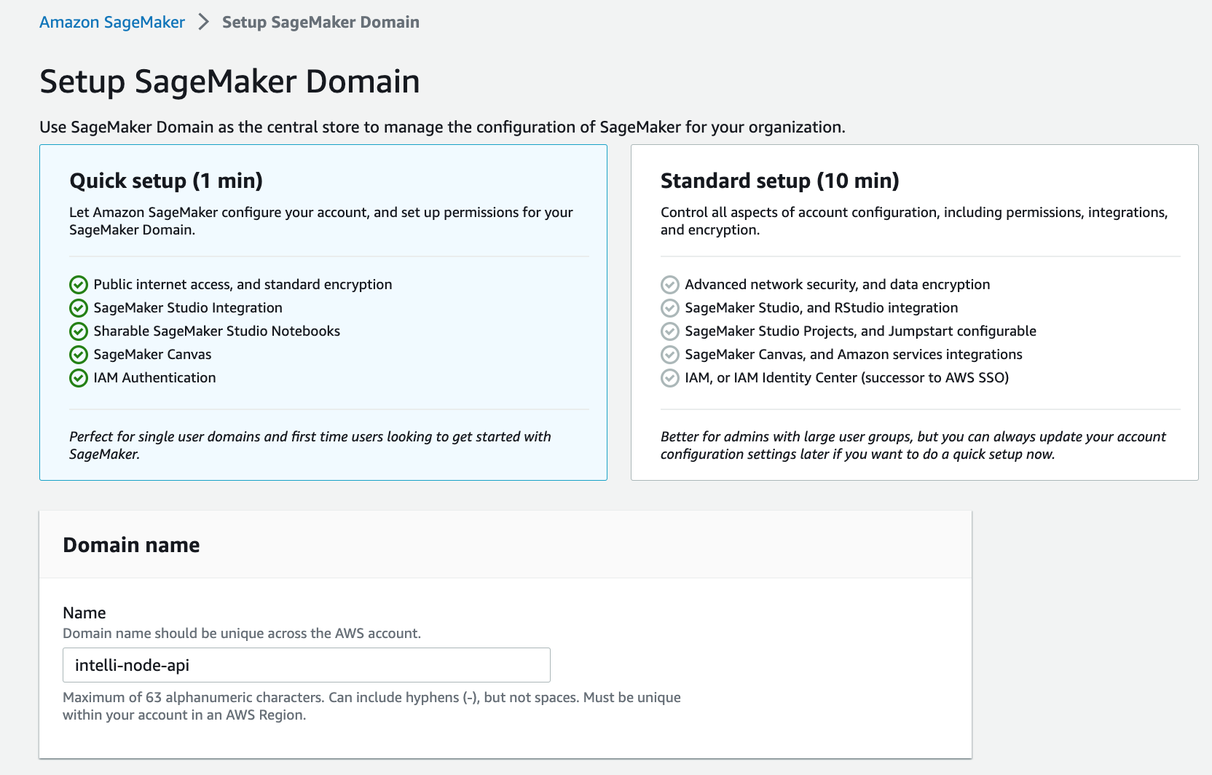Click 'Perfect for single user domains' note
The height and width of the screenshot is (775, 1212).
[x=310, y=445]
